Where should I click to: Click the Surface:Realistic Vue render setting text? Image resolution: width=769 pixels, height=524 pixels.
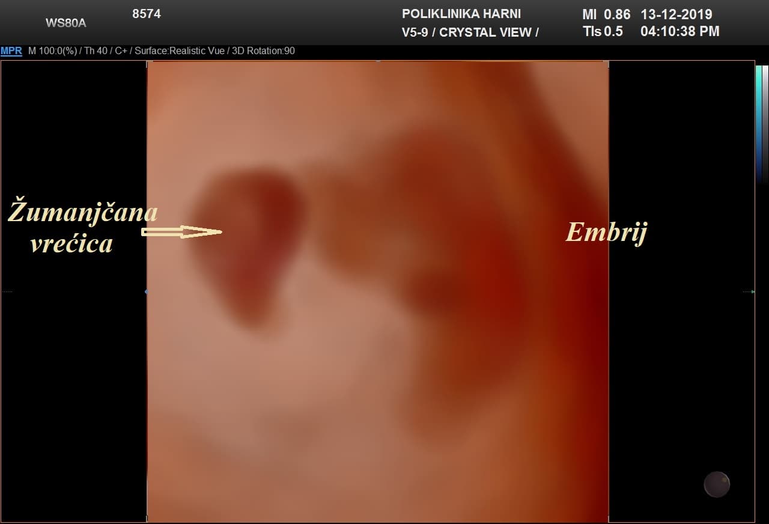point(179,51)
